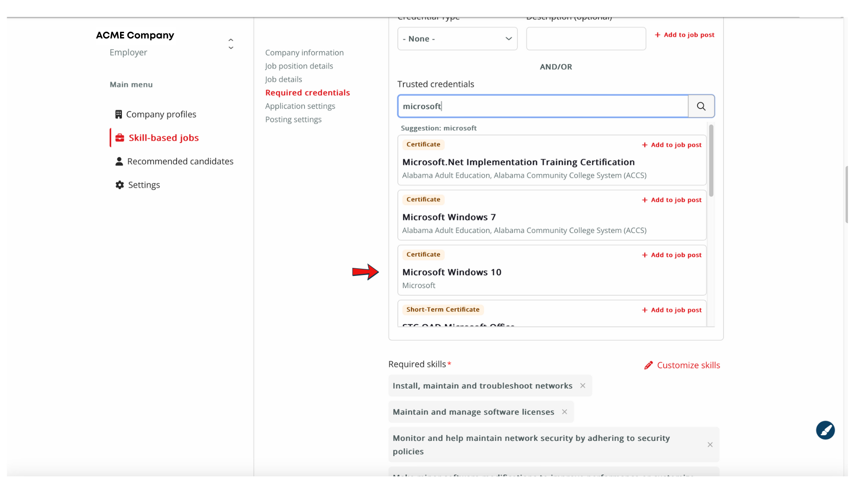This screenshot has width=860, height=483.
Task: Click plus icon for Microsoft.Net Implementation certification
Action: (x=645, y=145)
